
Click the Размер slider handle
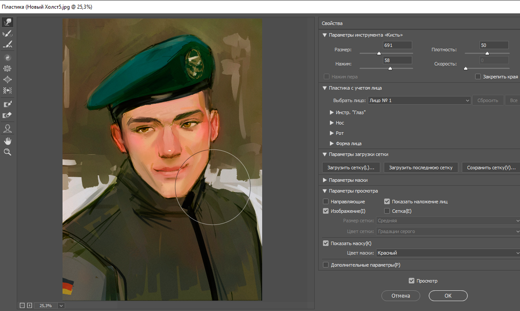coord(379,54)
